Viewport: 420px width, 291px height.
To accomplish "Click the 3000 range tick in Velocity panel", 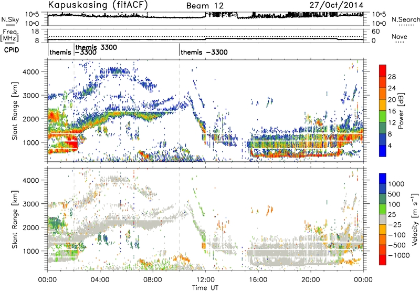I will click(x=30, y=204).
